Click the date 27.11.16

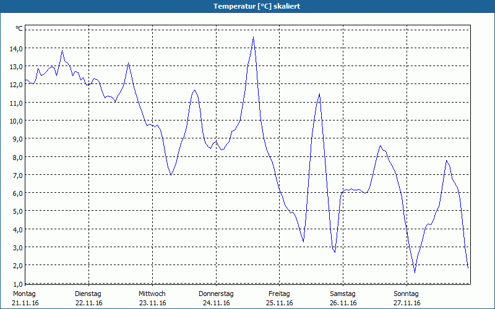tap(407, 303)
